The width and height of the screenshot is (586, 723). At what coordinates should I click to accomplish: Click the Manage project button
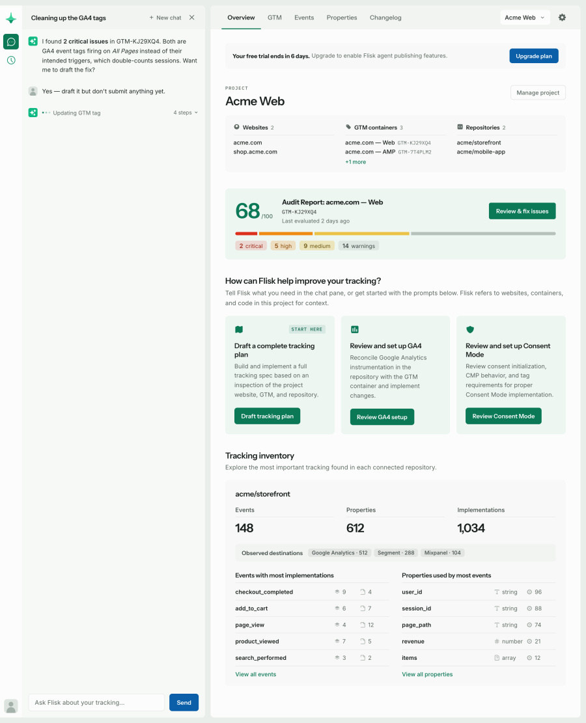[x=538, y=92]
